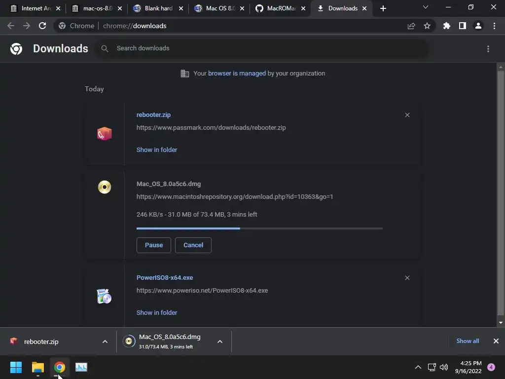Show rebooter.zip in folder
The image size is (505, 379).
(x=157, y=150)
